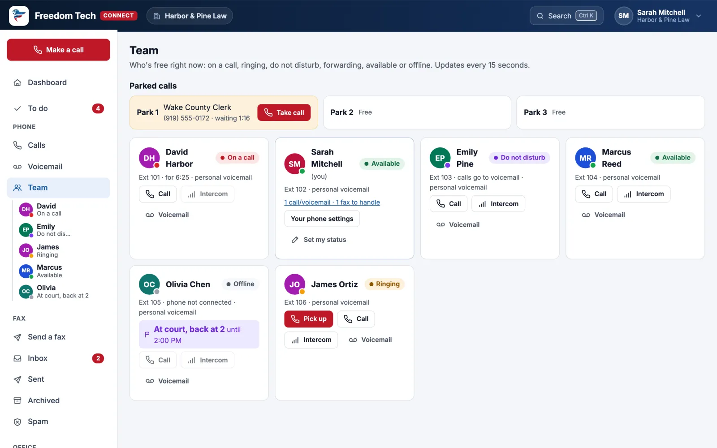Click James Ortiz's JO avatar on card
The width and height of the screenshot is (717, 448).
coord(294,284)
